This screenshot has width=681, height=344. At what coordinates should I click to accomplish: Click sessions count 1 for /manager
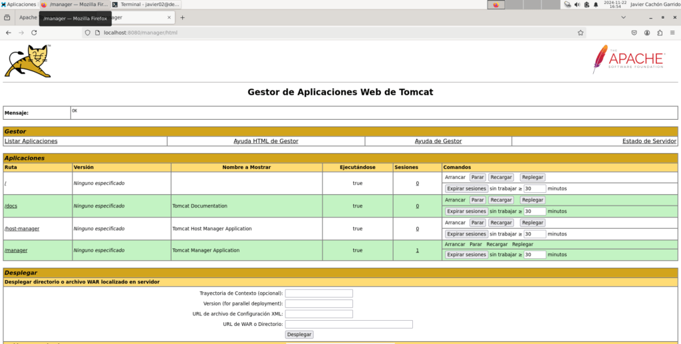tap(418, 250)
